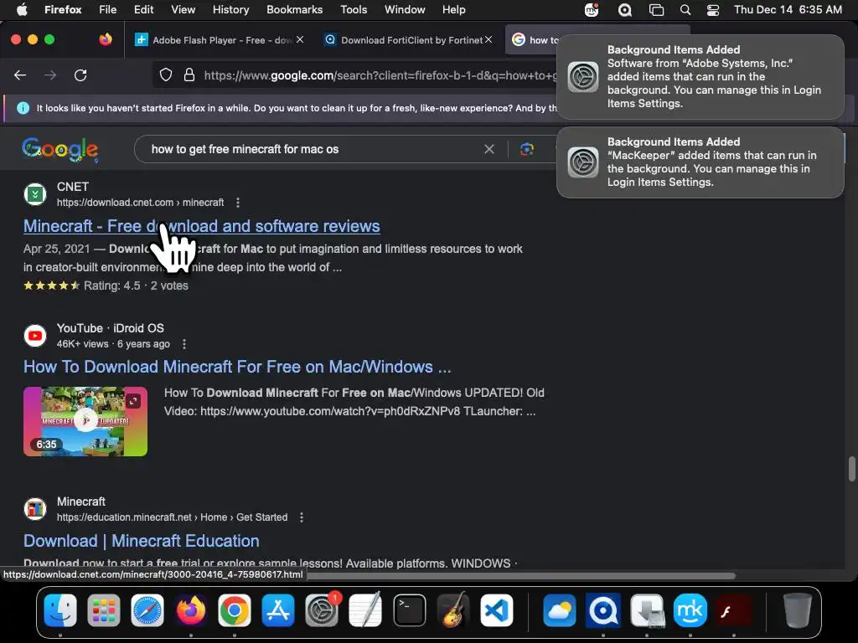Open Minecraft free download CNET link

(x=201, y=226)
